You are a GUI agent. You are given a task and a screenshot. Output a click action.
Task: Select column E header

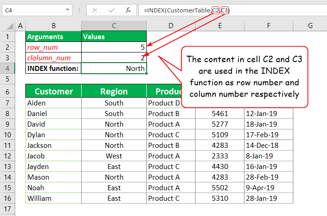tap(220, 26)
